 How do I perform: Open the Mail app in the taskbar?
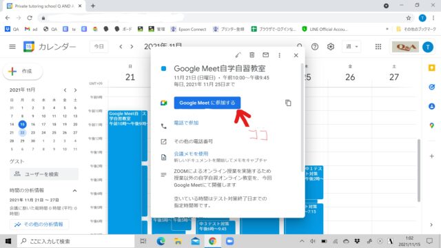tap(195, 241)
